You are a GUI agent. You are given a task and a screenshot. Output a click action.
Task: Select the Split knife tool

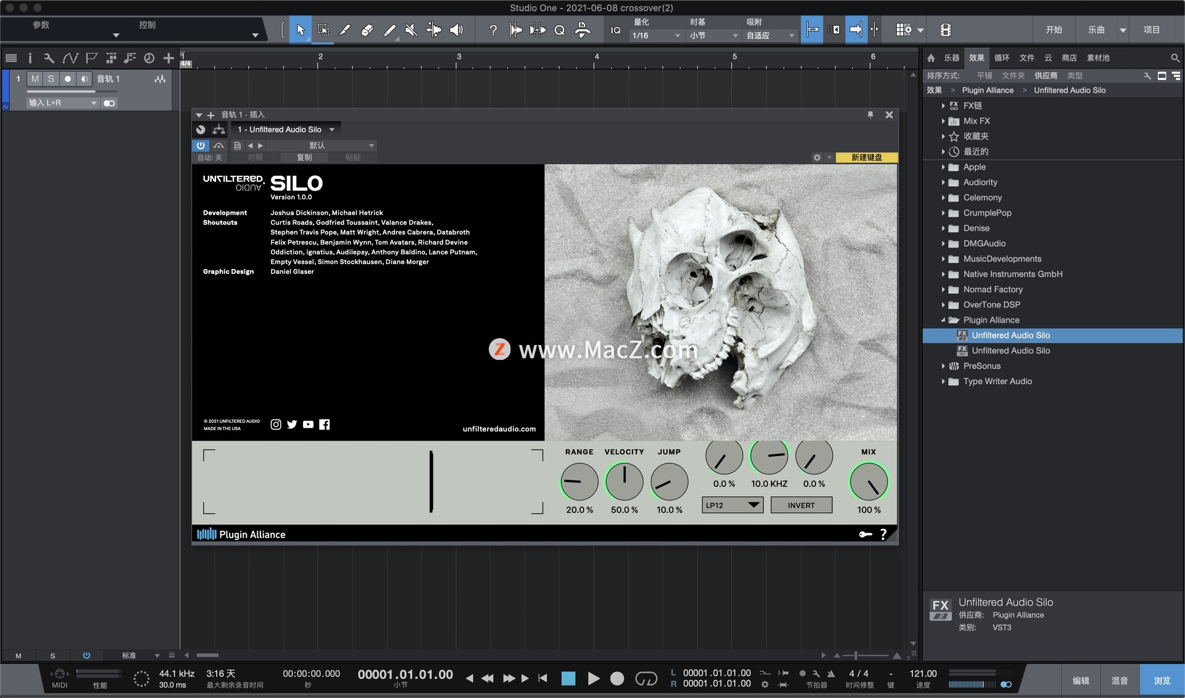pyautogui.click(x=345, y=30)
